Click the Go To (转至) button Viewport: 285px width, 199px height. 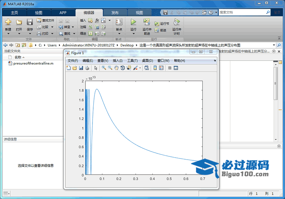pos(65,27)
